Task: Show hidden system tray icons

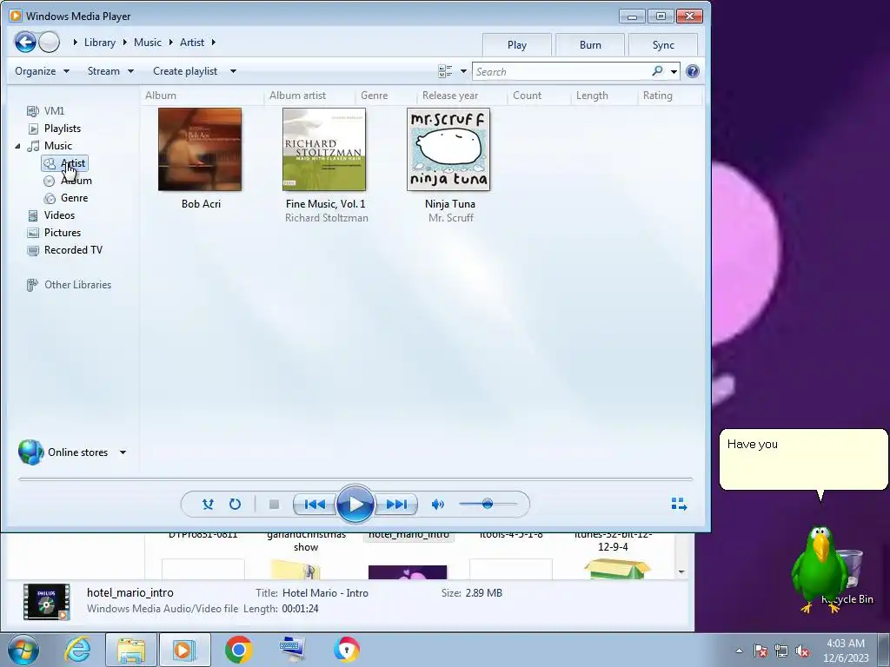Action: 739,650
